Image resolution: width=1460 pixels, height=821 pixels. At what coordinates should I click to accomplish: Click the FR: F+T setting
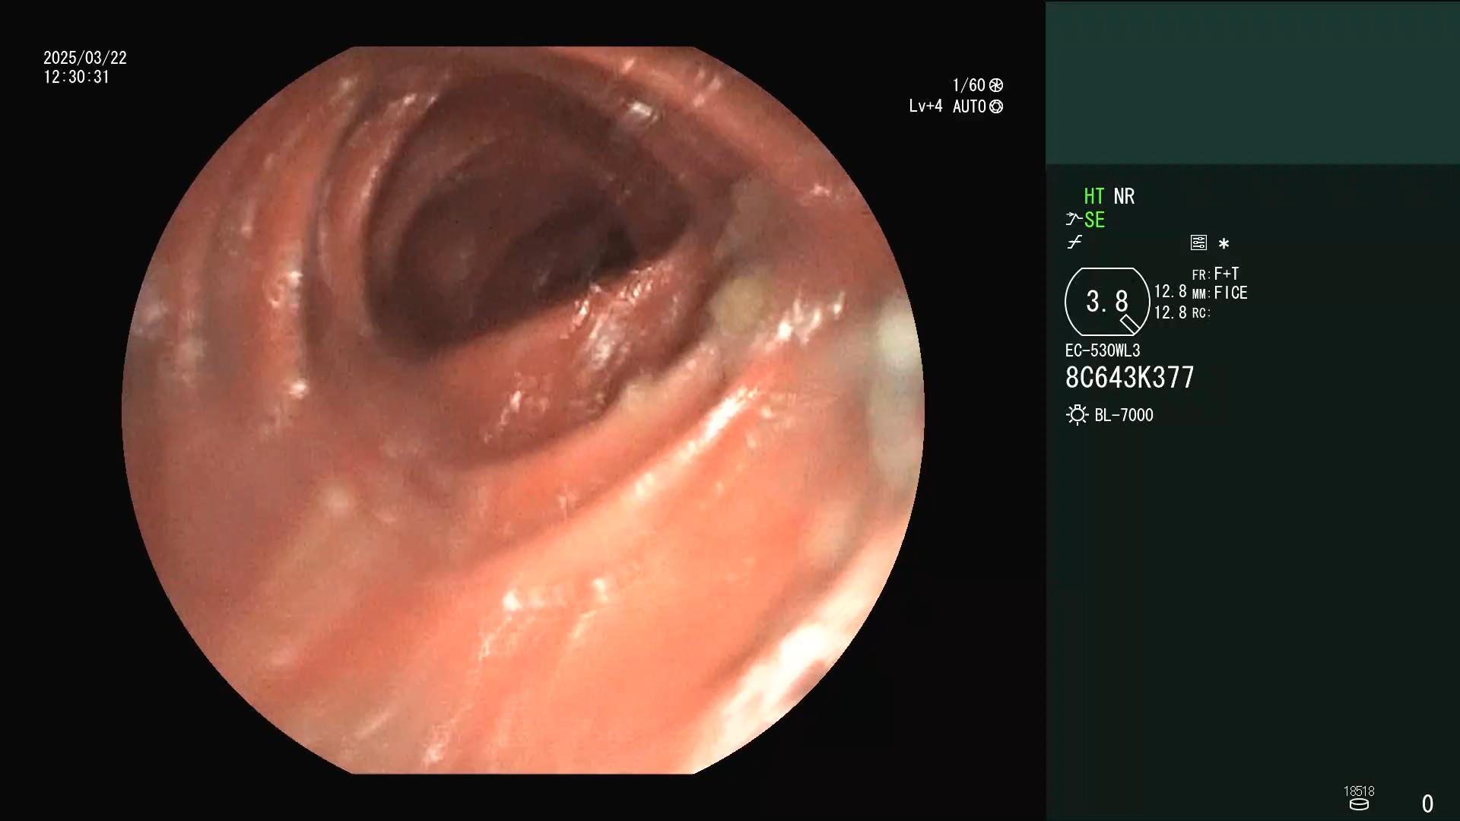click(1216, 274)
